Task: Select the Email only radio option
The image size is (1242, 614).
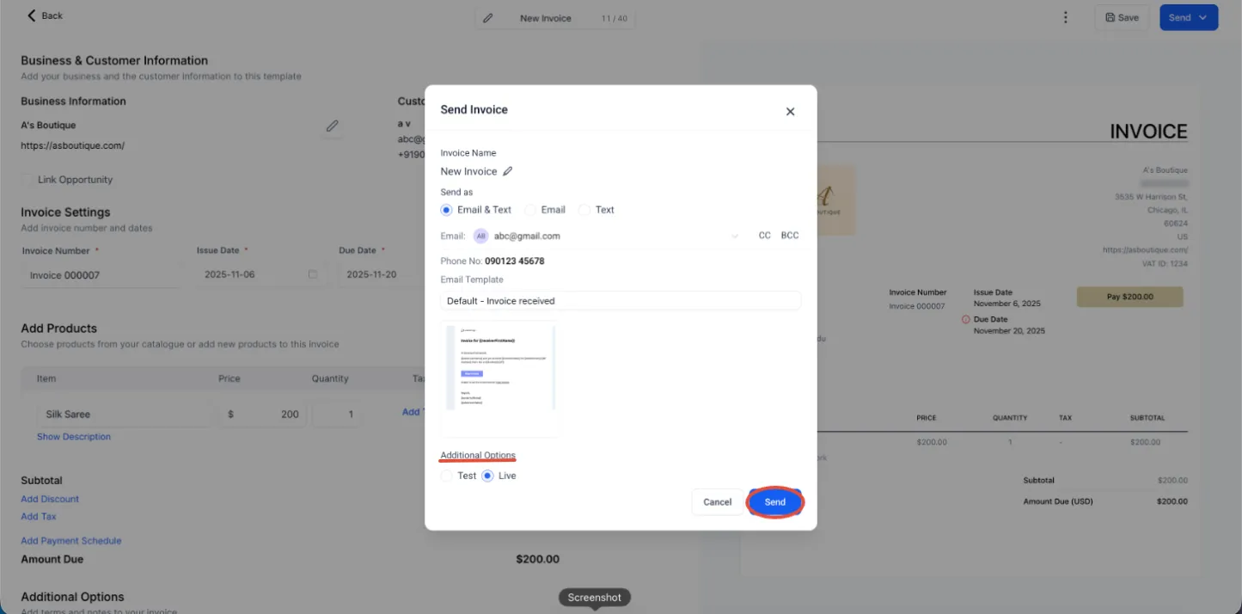Action: click(x=530, y=210)
